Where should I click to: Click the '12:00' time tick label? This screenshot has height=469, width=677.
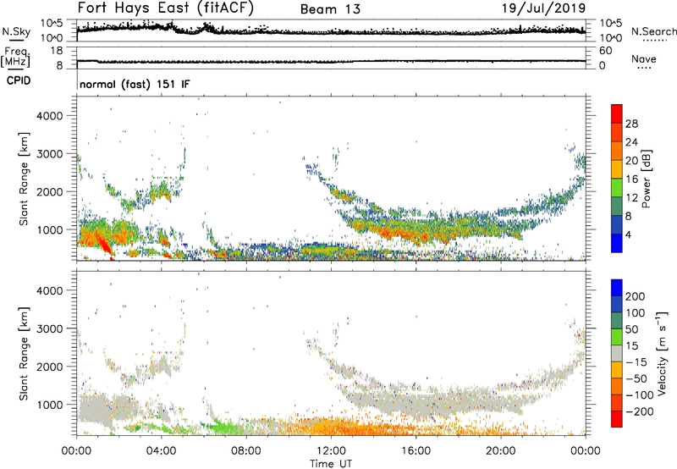[x=331, y=451]
